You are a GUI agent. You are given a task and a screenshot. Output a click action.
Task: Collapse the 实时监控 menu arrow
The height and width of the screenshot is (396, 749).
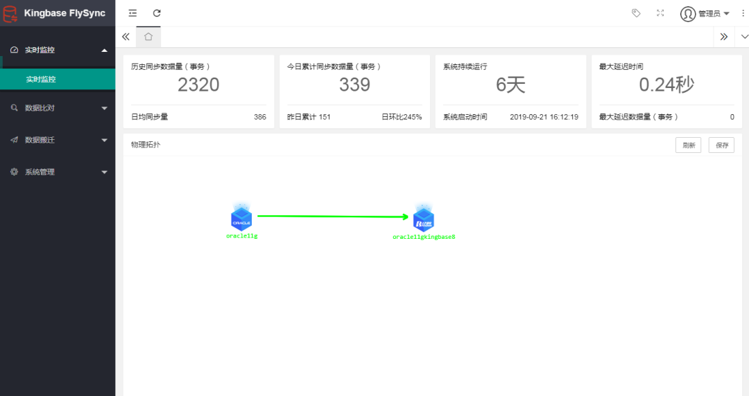(x=104, y=50)
